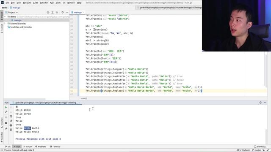
Task: Click main() breadcrumb below editor
Action: click(84, 98)
